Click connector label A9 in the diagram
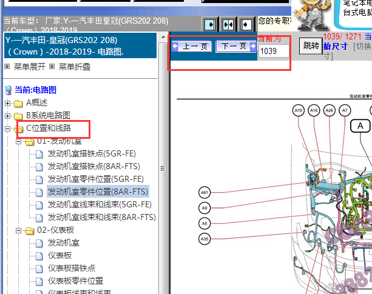Viewport: 372px width, 294px height. pos(205,208)
